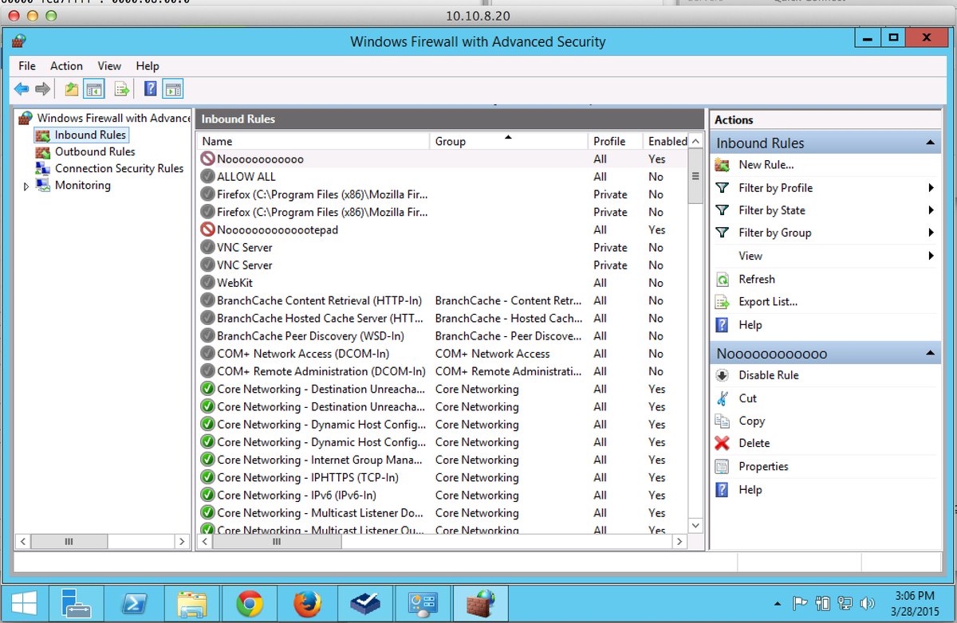Sort rules by the Name column header
The width and height of the screenshot is (957, 623).
[313, 141]
